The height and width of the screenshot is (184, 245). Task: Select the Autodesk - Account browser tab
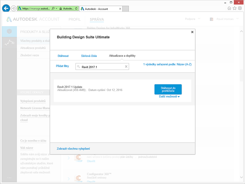click(101, 9)
